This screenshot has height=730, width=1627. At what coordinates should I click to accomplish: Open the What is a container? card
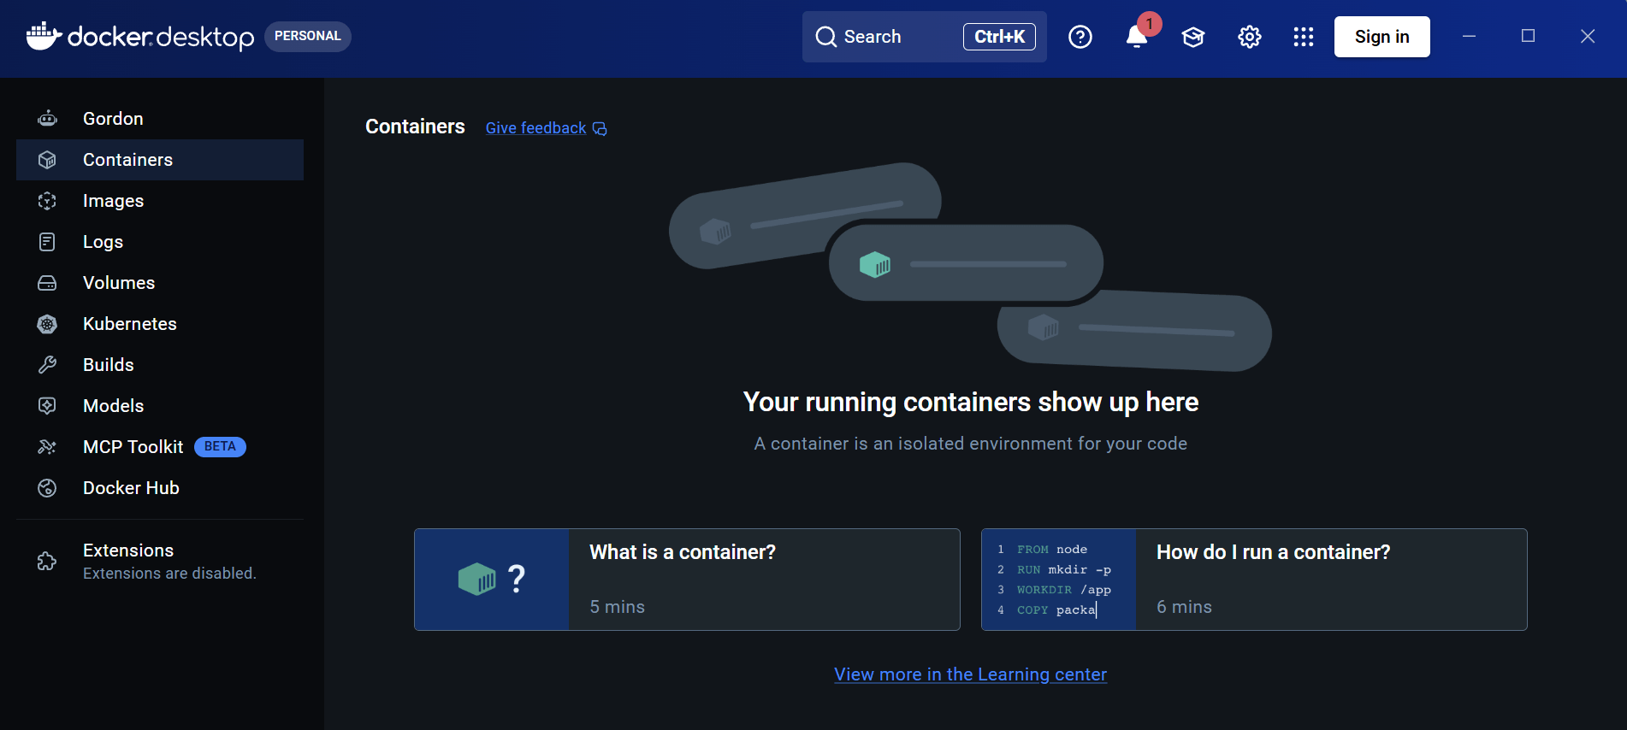point(687,580)
